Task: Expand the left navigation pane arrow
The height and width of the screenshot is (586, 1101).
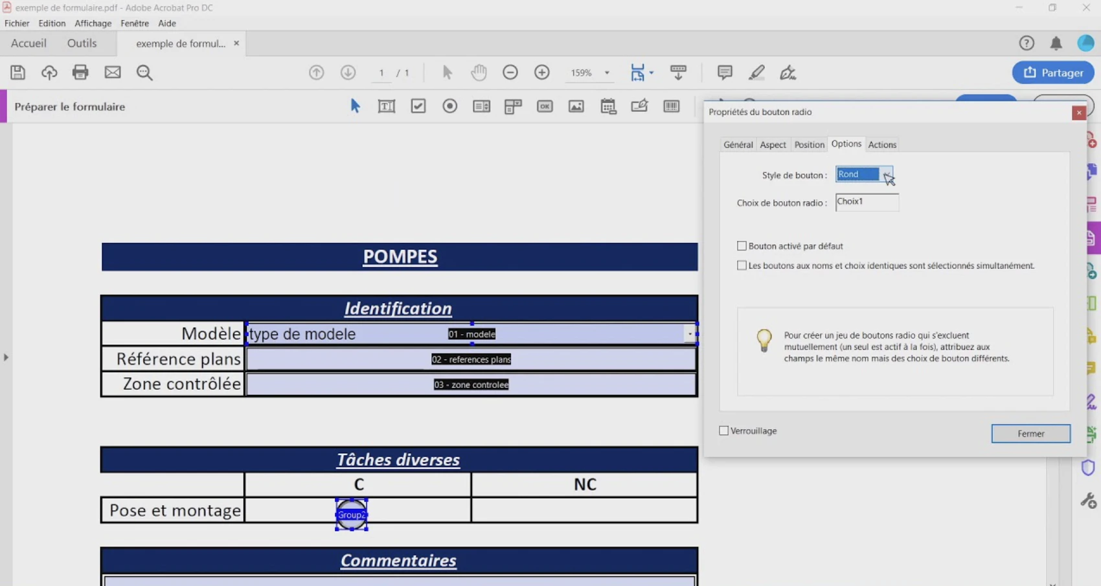Action: pyautogui.click(x=6, y=357)
